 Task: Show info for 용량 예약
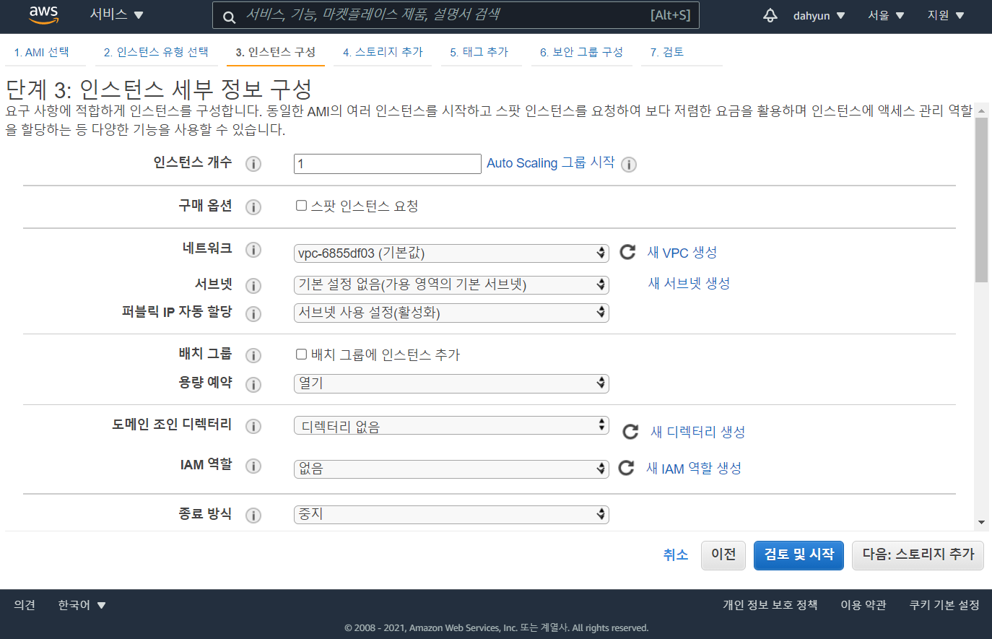(253, 385)
